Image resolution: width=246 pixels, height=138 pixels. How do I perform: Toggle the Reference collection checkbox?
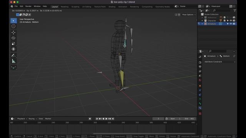click(x=224, y=17)
